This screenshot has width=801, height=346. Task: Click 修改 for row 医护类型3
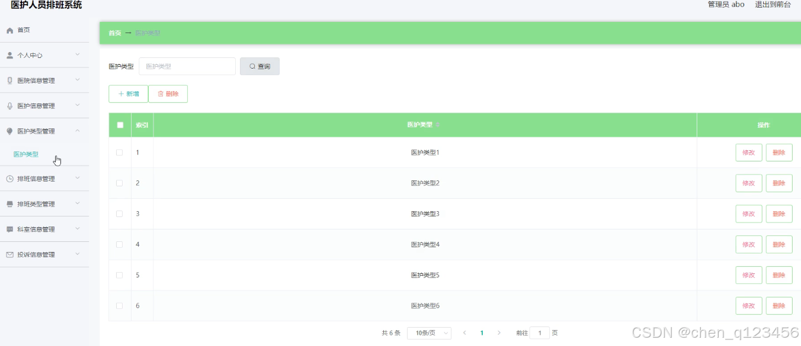point(749,214)
